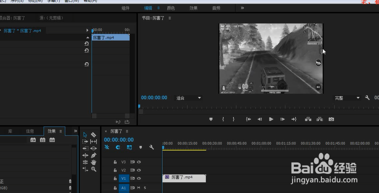Toggle sync lock on track V2
The image size is (379, 193).
[132, 170]
